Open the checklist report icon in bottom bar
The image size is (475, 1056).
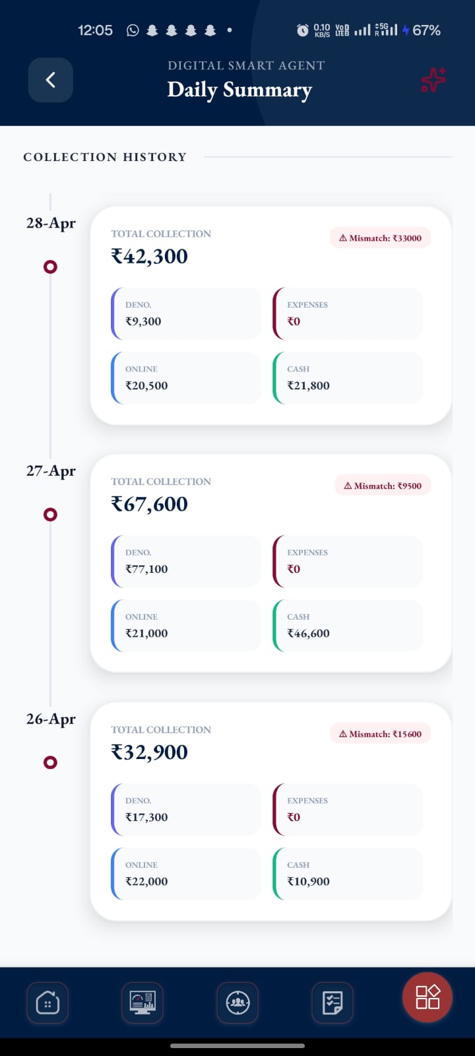(x=332, y=1003)
